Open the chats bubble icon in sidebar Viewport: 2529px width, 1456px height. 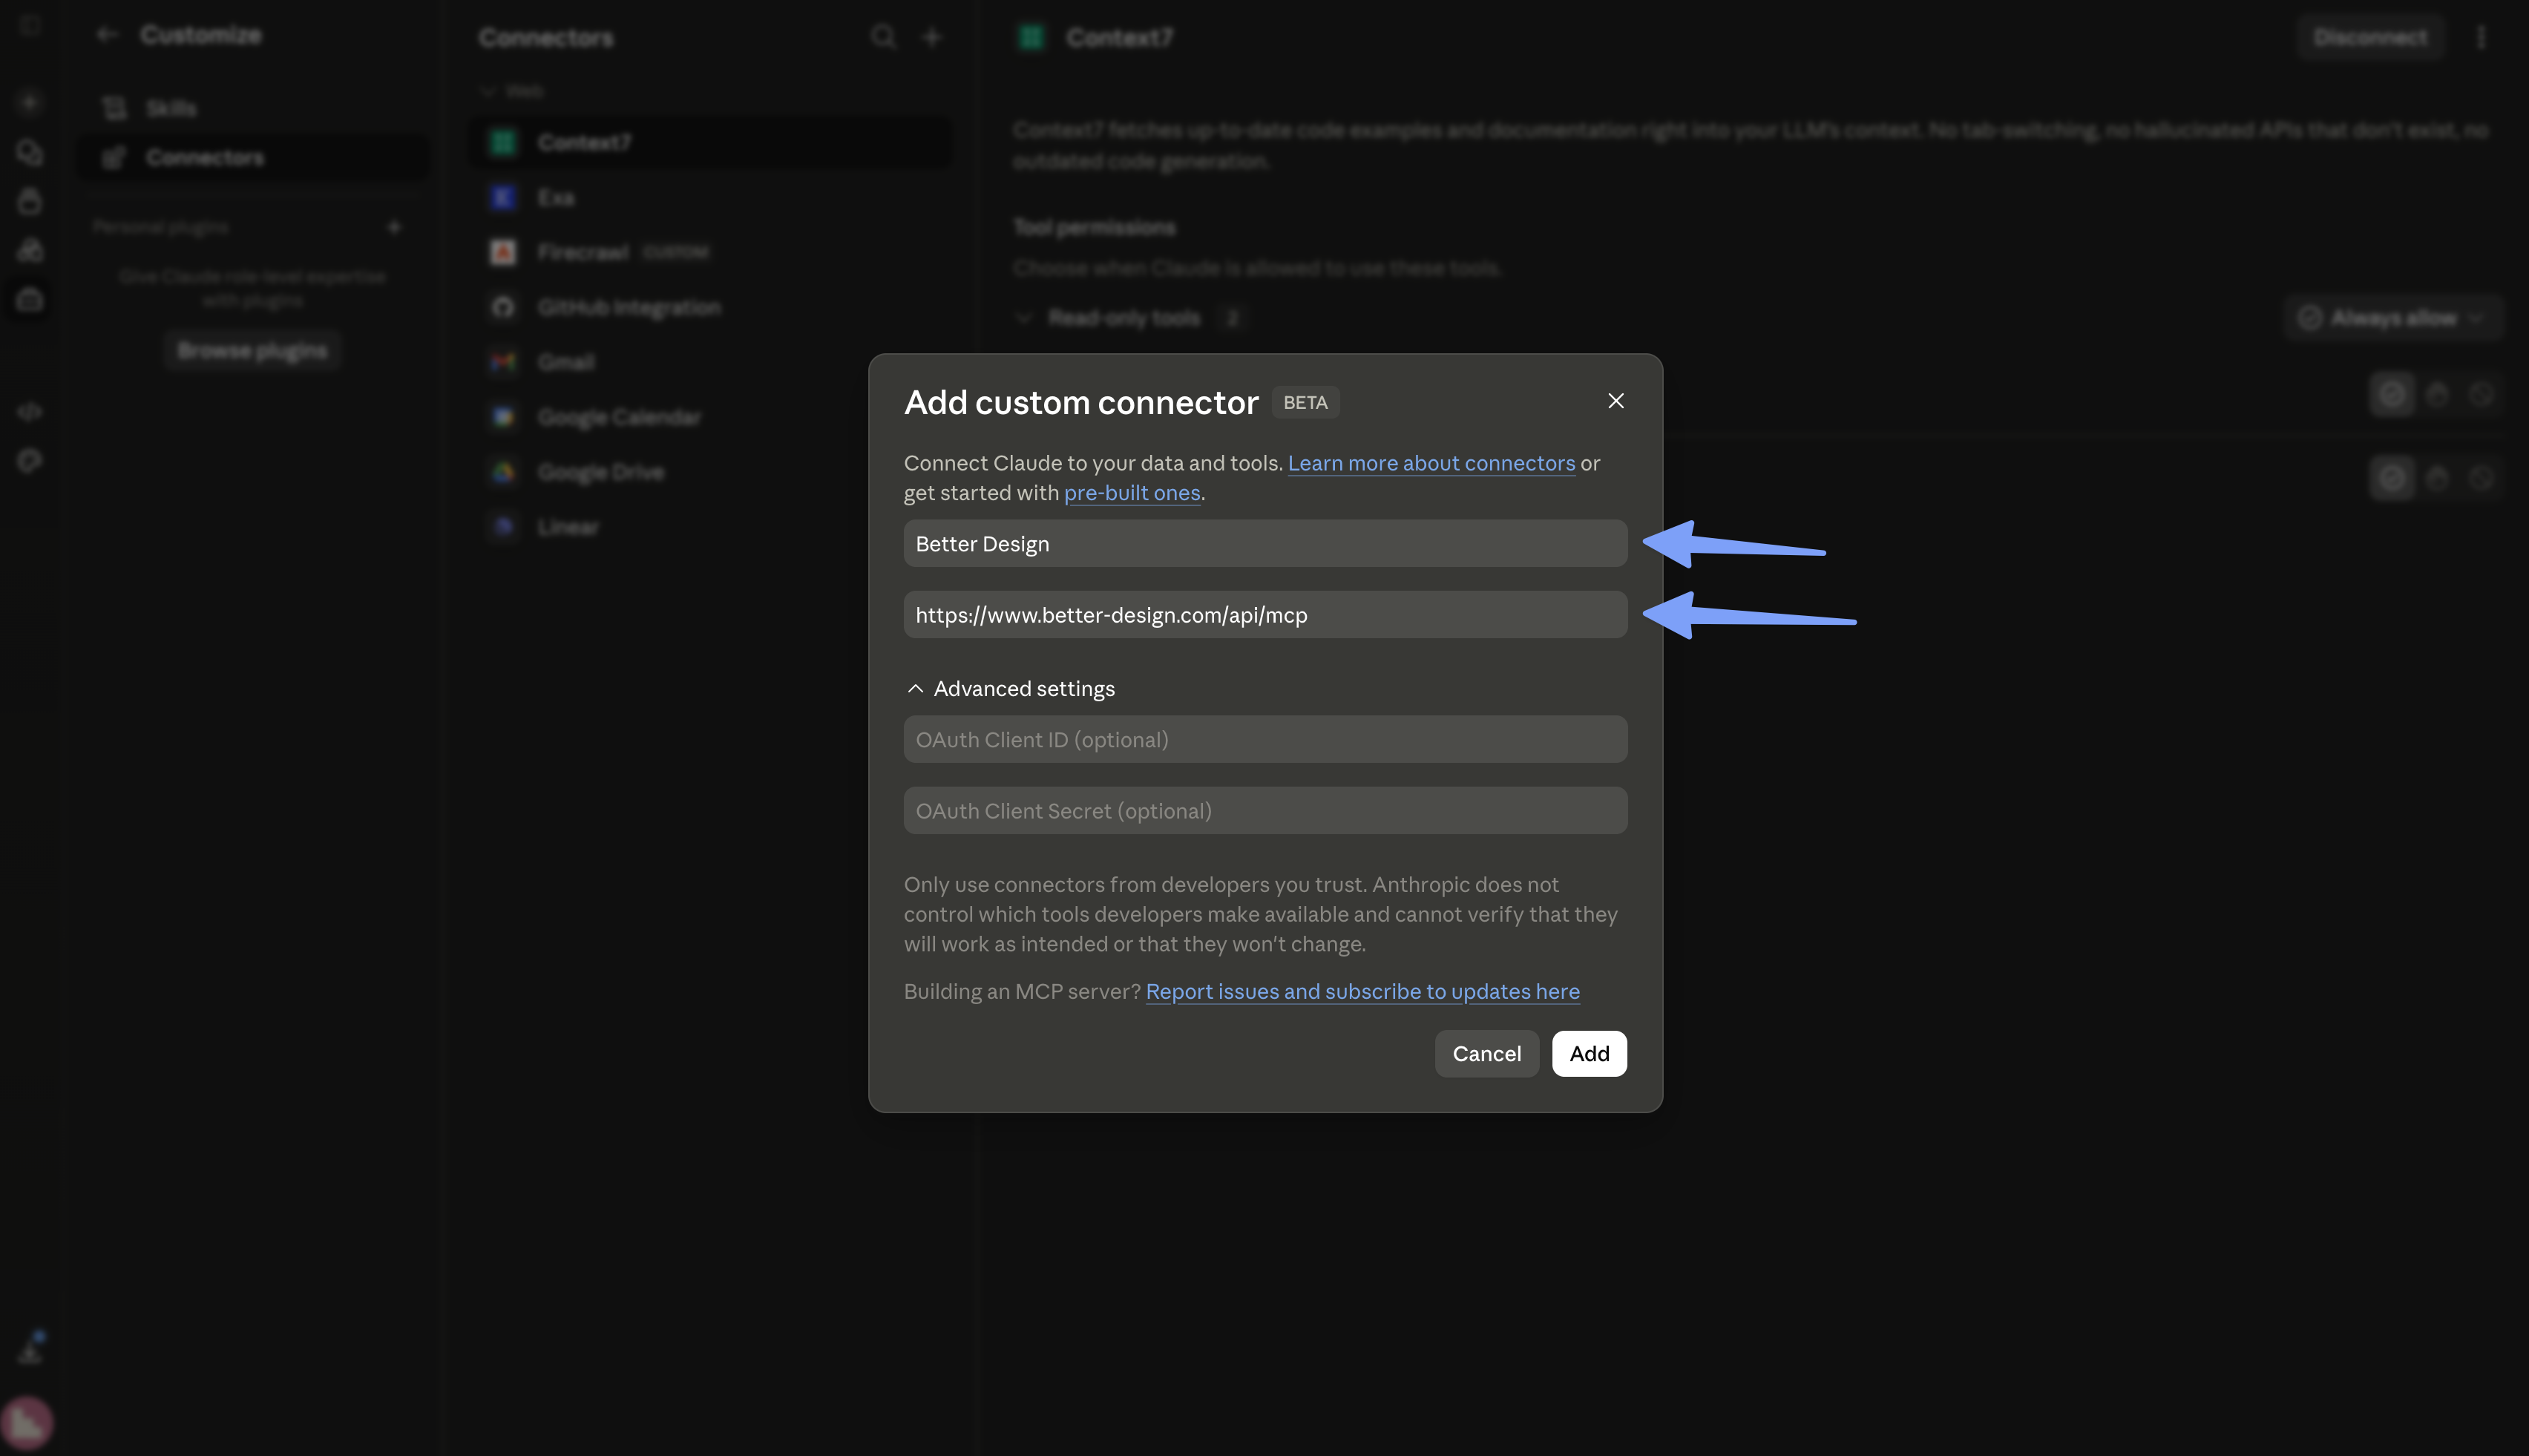tap(29, 152)
